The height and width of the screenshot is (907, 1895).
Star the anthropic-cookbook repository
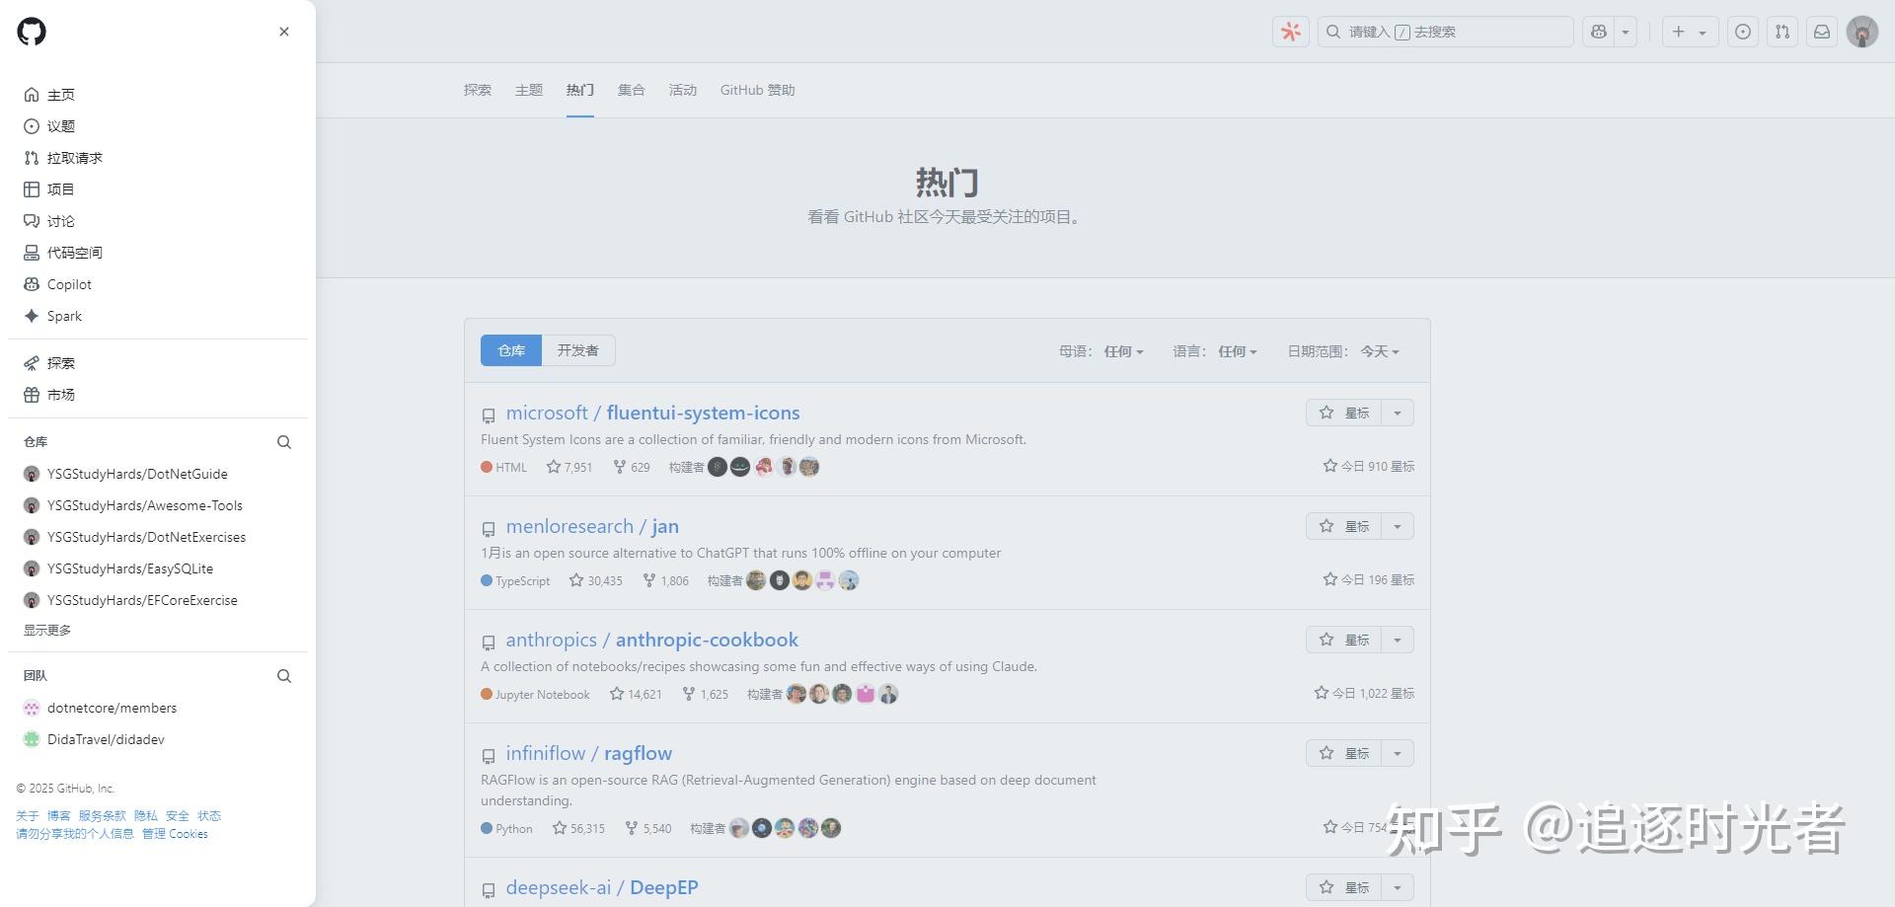coord(1346,640)
